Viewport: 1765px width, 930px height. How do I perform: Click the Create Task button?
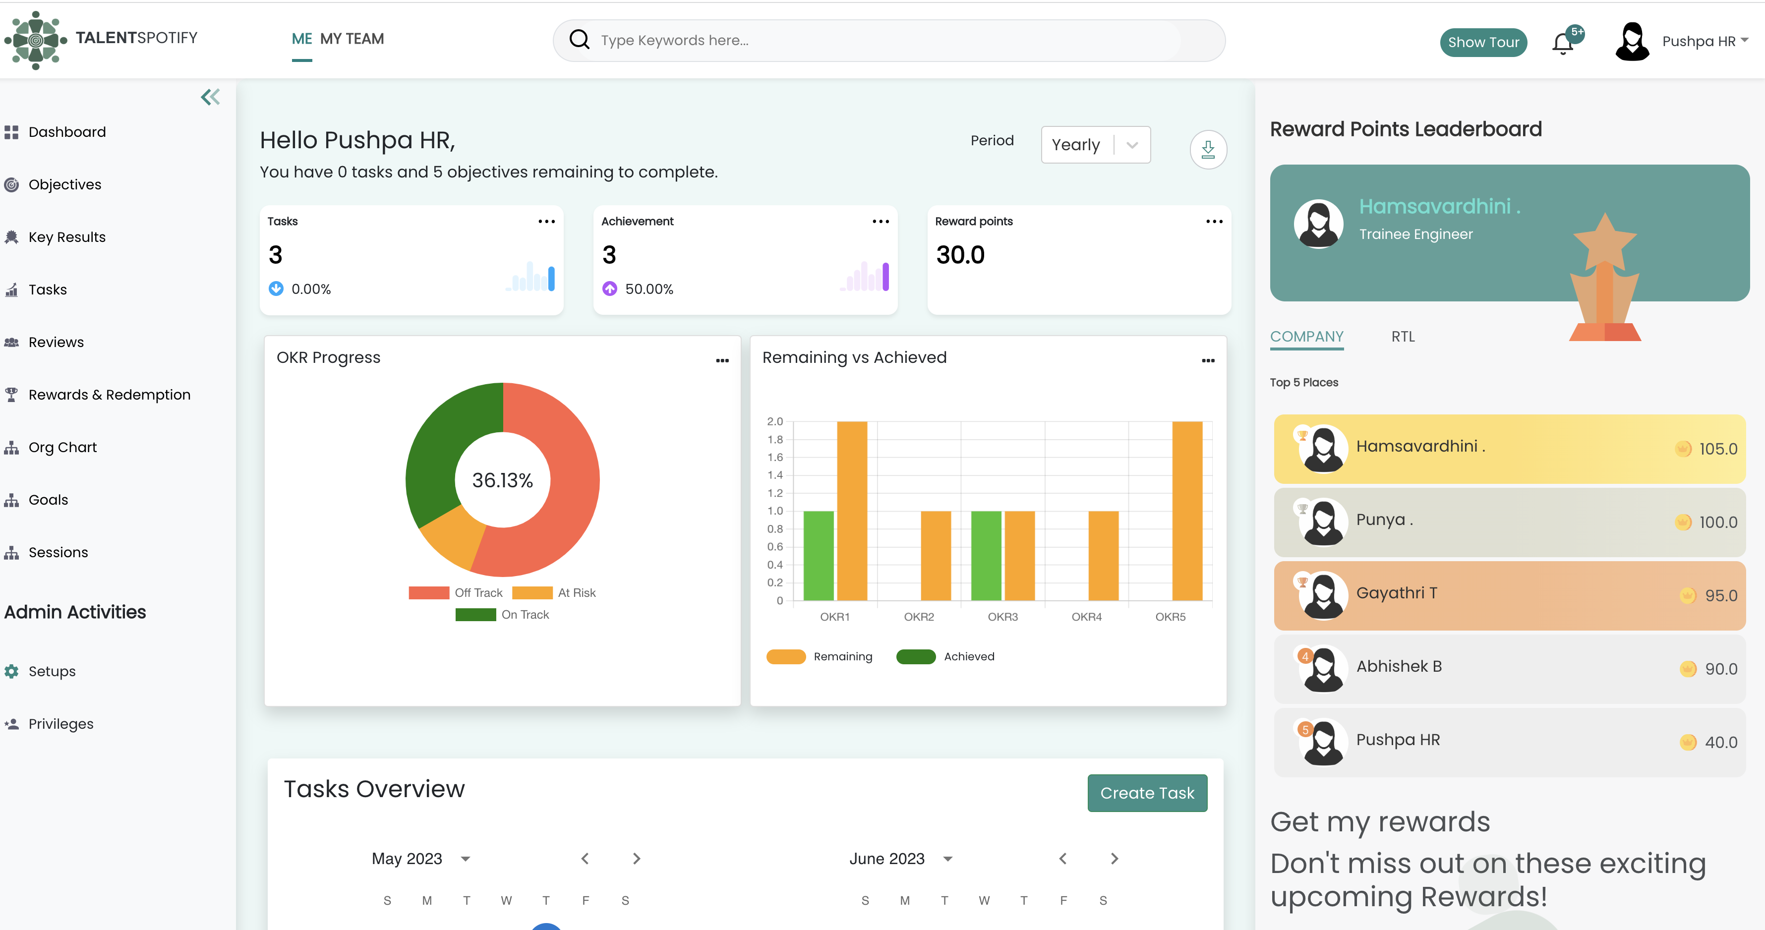[x=1147, y=793]
